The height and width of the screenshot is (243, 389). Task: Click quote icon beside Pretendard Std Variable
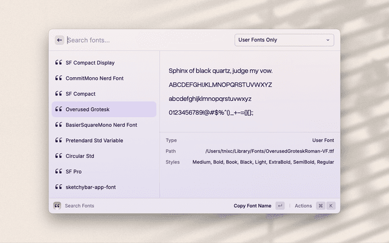pos(58,140)
